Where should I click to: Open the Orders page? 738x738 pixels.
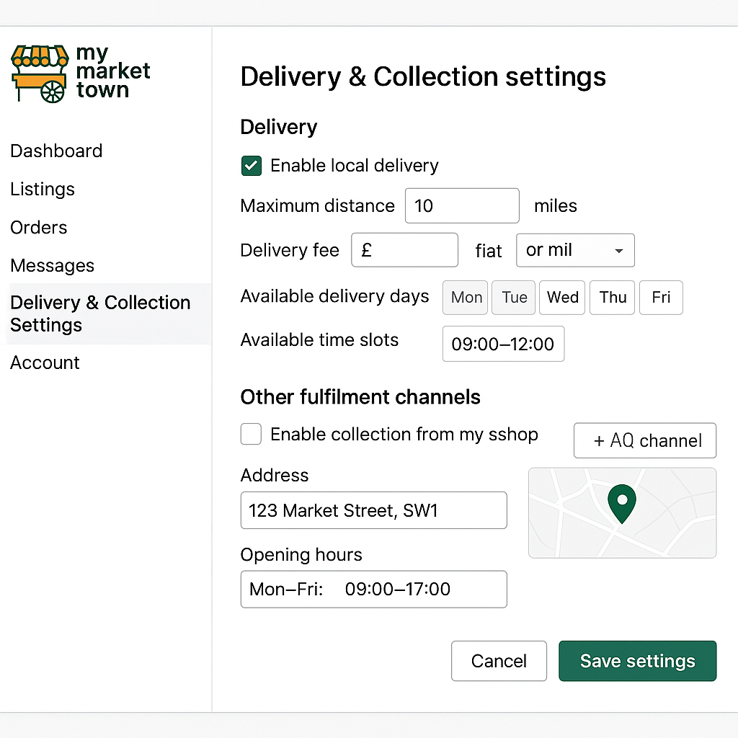pos(38,227)
